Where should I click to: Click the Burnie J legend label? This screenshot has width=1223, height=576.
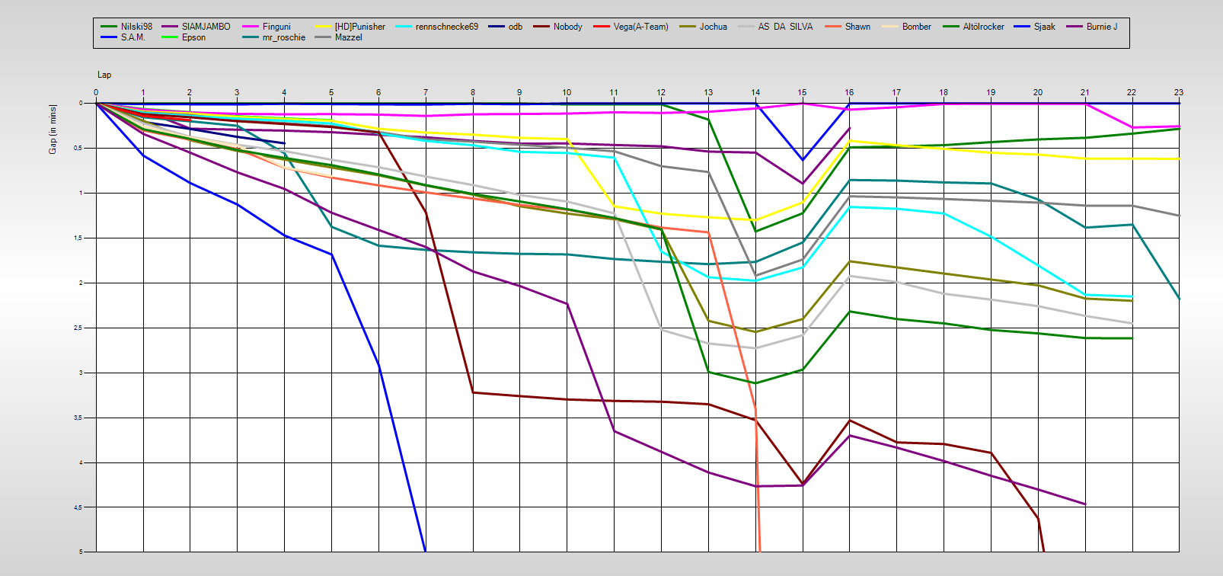click(x=1101, y=27)
